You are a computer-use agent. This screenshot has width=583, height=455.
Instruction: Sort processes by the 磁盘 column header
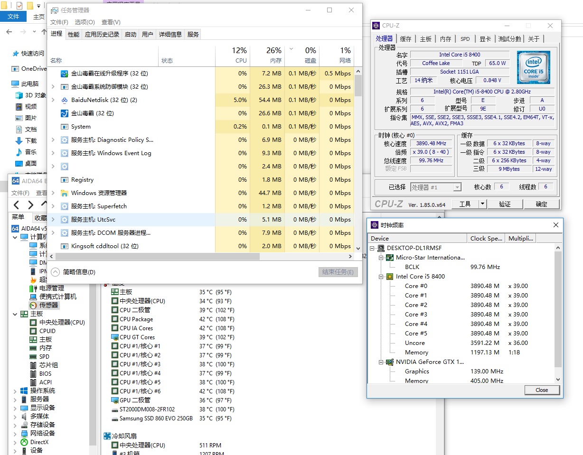pos(301,56)
